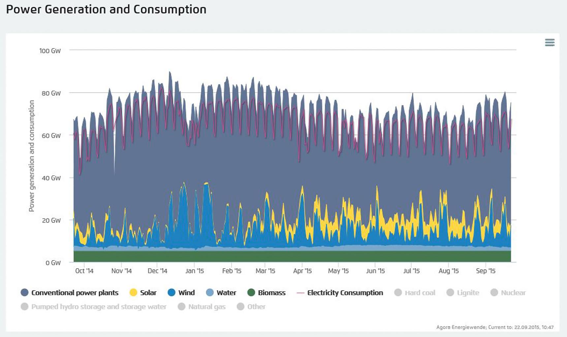This screenshot has width=567, height=337.
Task: Click the light blue Water dot
Action: point(210,293)
